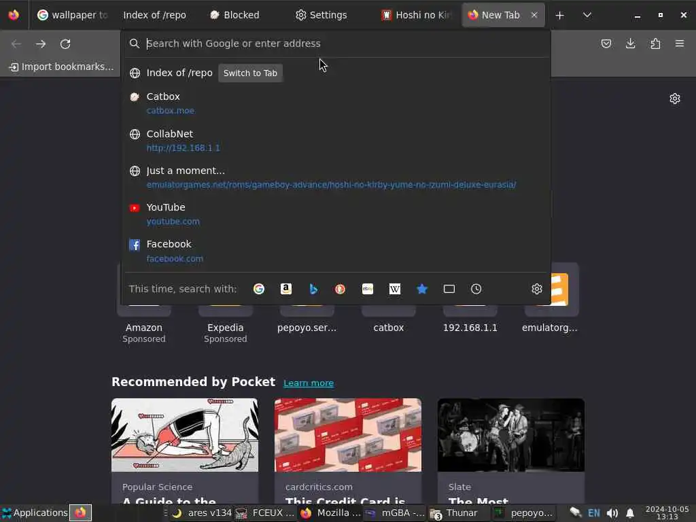Image resolution: width=696 pixels, height=522 pixels.
Task: Open the Firefox hamburger menu
Action: [680, 43]
